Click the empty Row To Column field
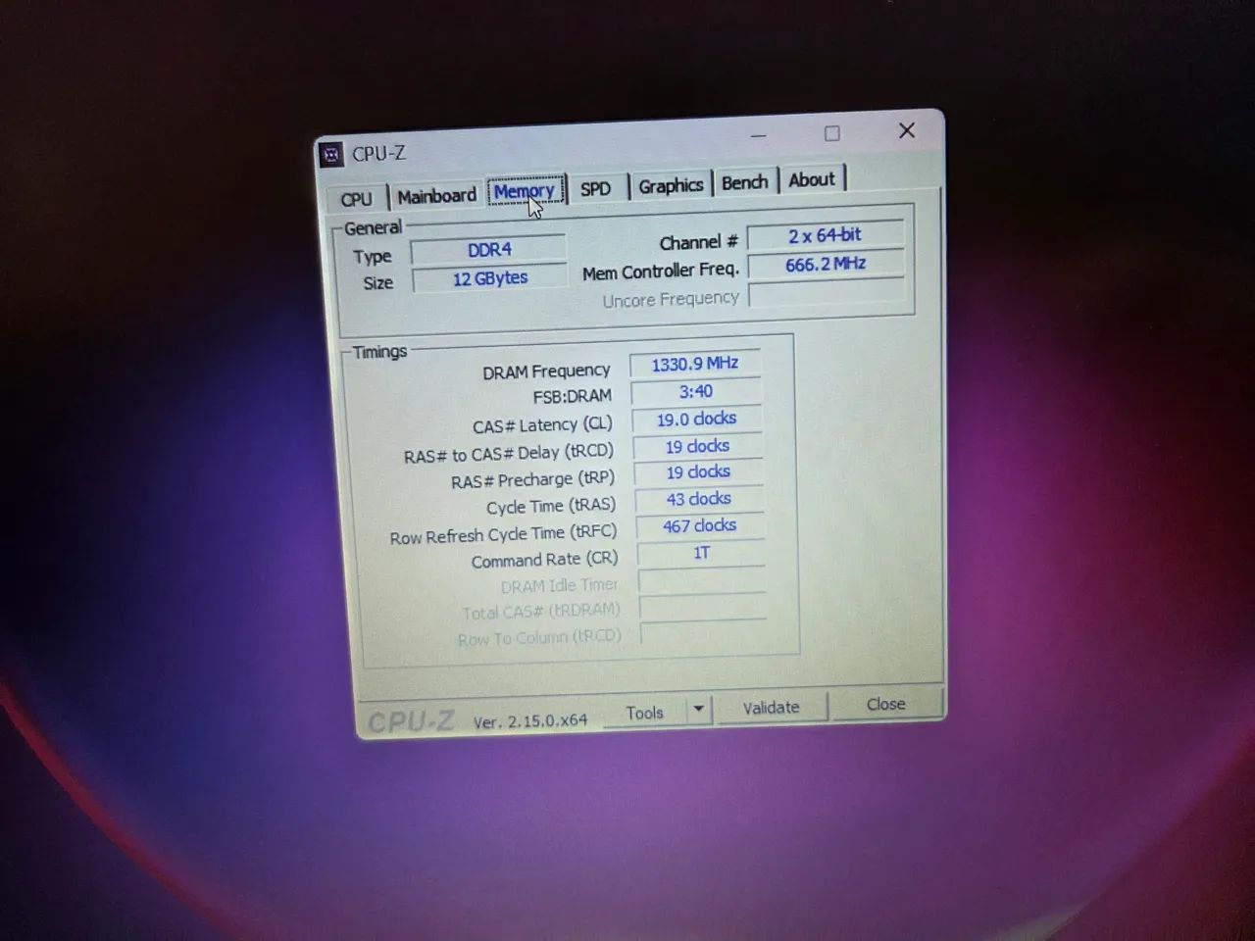 pyautogui.click(x=704, y=633)
